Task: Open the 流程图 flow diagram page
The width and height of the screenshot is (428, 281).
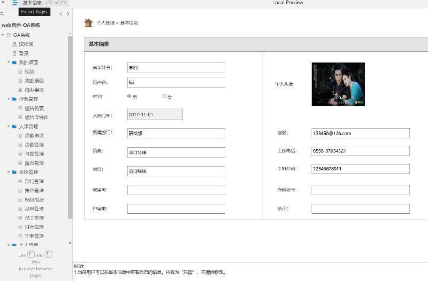Action: 26,44
